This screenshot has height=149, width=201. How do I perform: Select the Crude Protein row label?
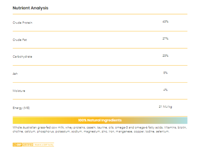[x=23, y=23]
